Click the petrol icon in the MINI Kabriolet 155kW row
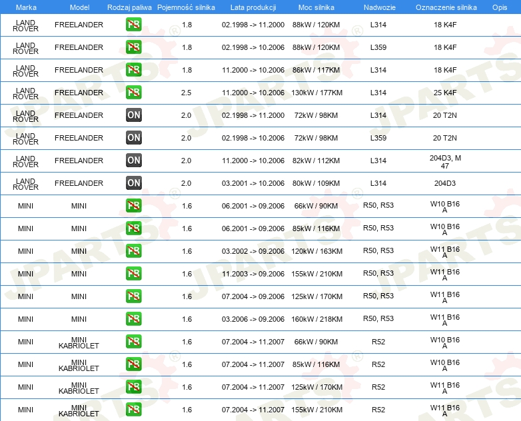 [133, 410]
